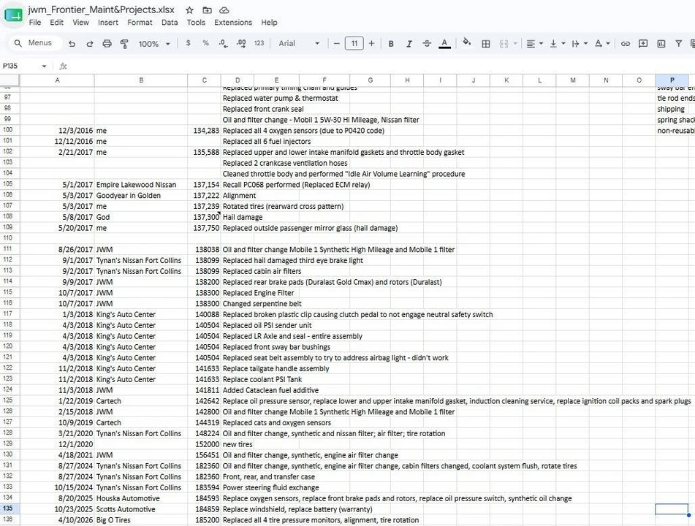Image resolution: width=695 pixels, height=526 pixels.
Task: Click mileage cell 185200
Action: click(205, 520)
